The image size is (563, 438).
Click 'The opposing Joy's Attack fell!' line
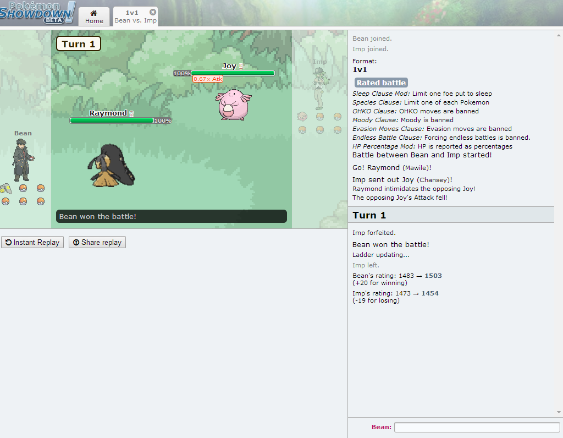pos(400,197)
